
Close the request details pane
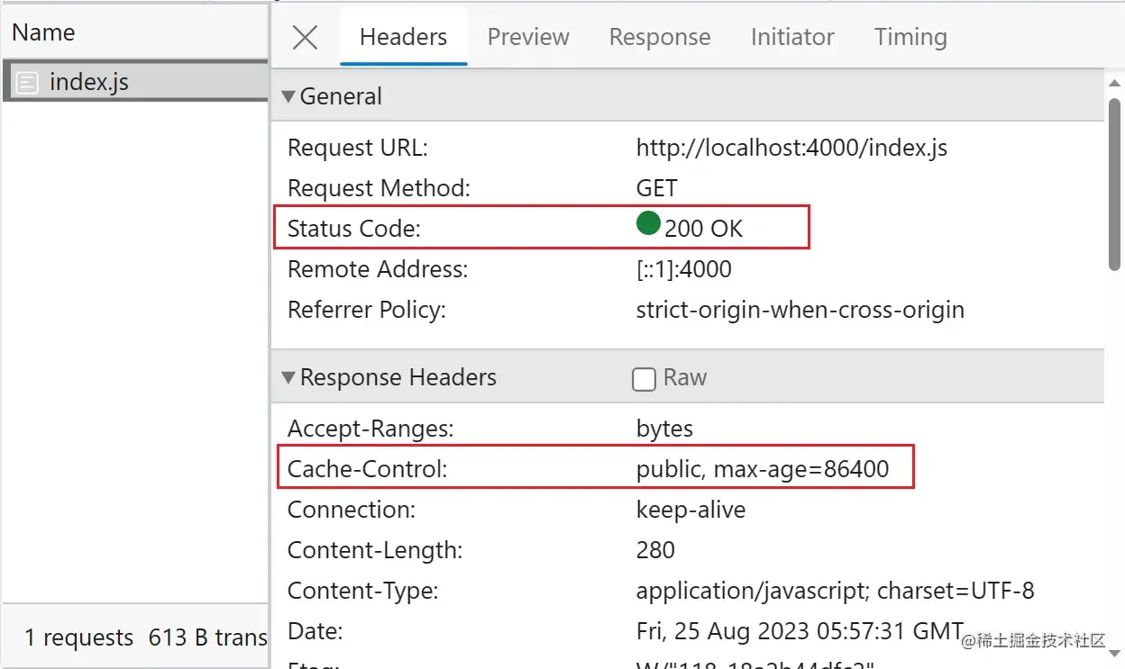pyautogui.click(x=306, y=37)
